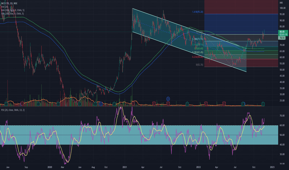
Task: Click the 0.382(62.45) Fibonacci level label
Action: click(198, 52)
